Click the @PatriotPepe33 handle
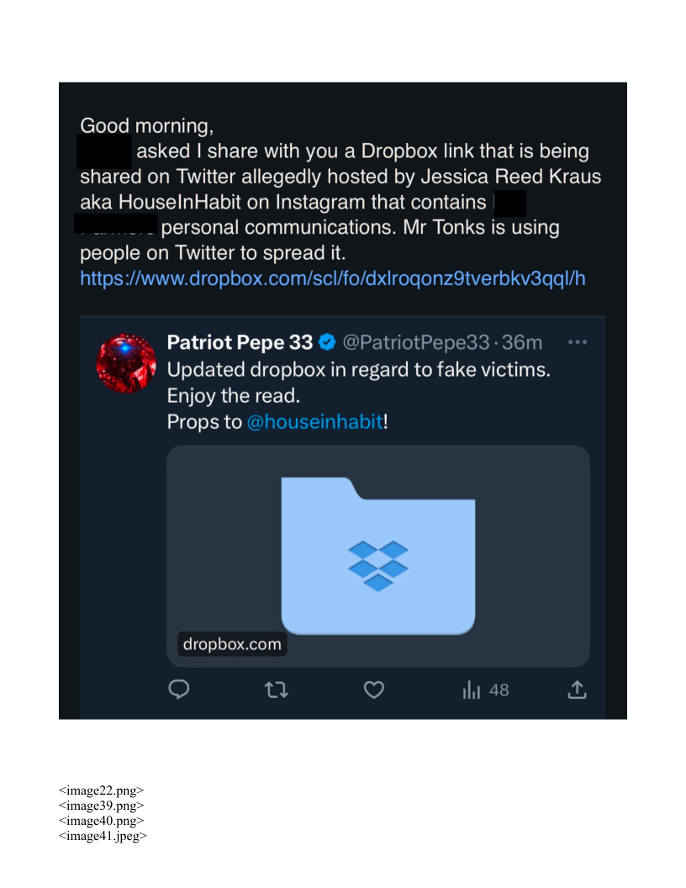The image size is (686, 888). [x=415, y=343]
